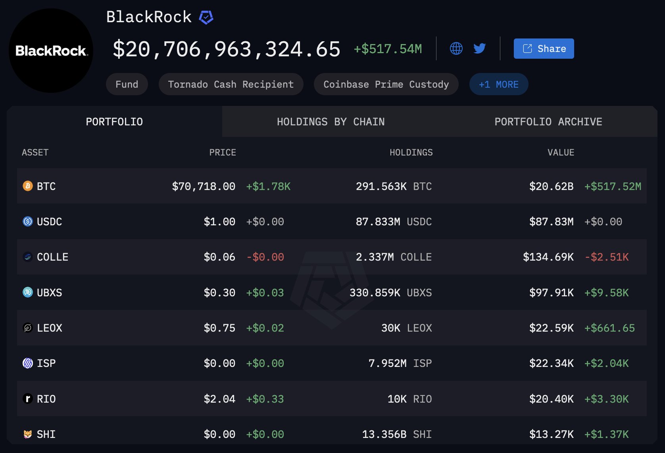Image resolution: width=665 pixels, height=453 pixels.
Task: Open the BTC asset name
Action: 46,186
